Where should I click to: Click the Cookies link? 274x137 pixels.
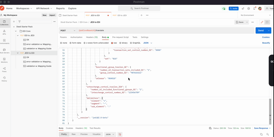pos(266,37)
